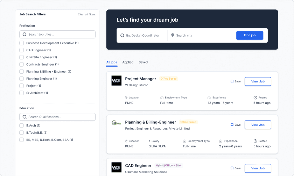This screenshot has height=176, width=294.
Task: Click the bookmark icon on Planning & Billing-Engineer card
Action: point(232,125)
